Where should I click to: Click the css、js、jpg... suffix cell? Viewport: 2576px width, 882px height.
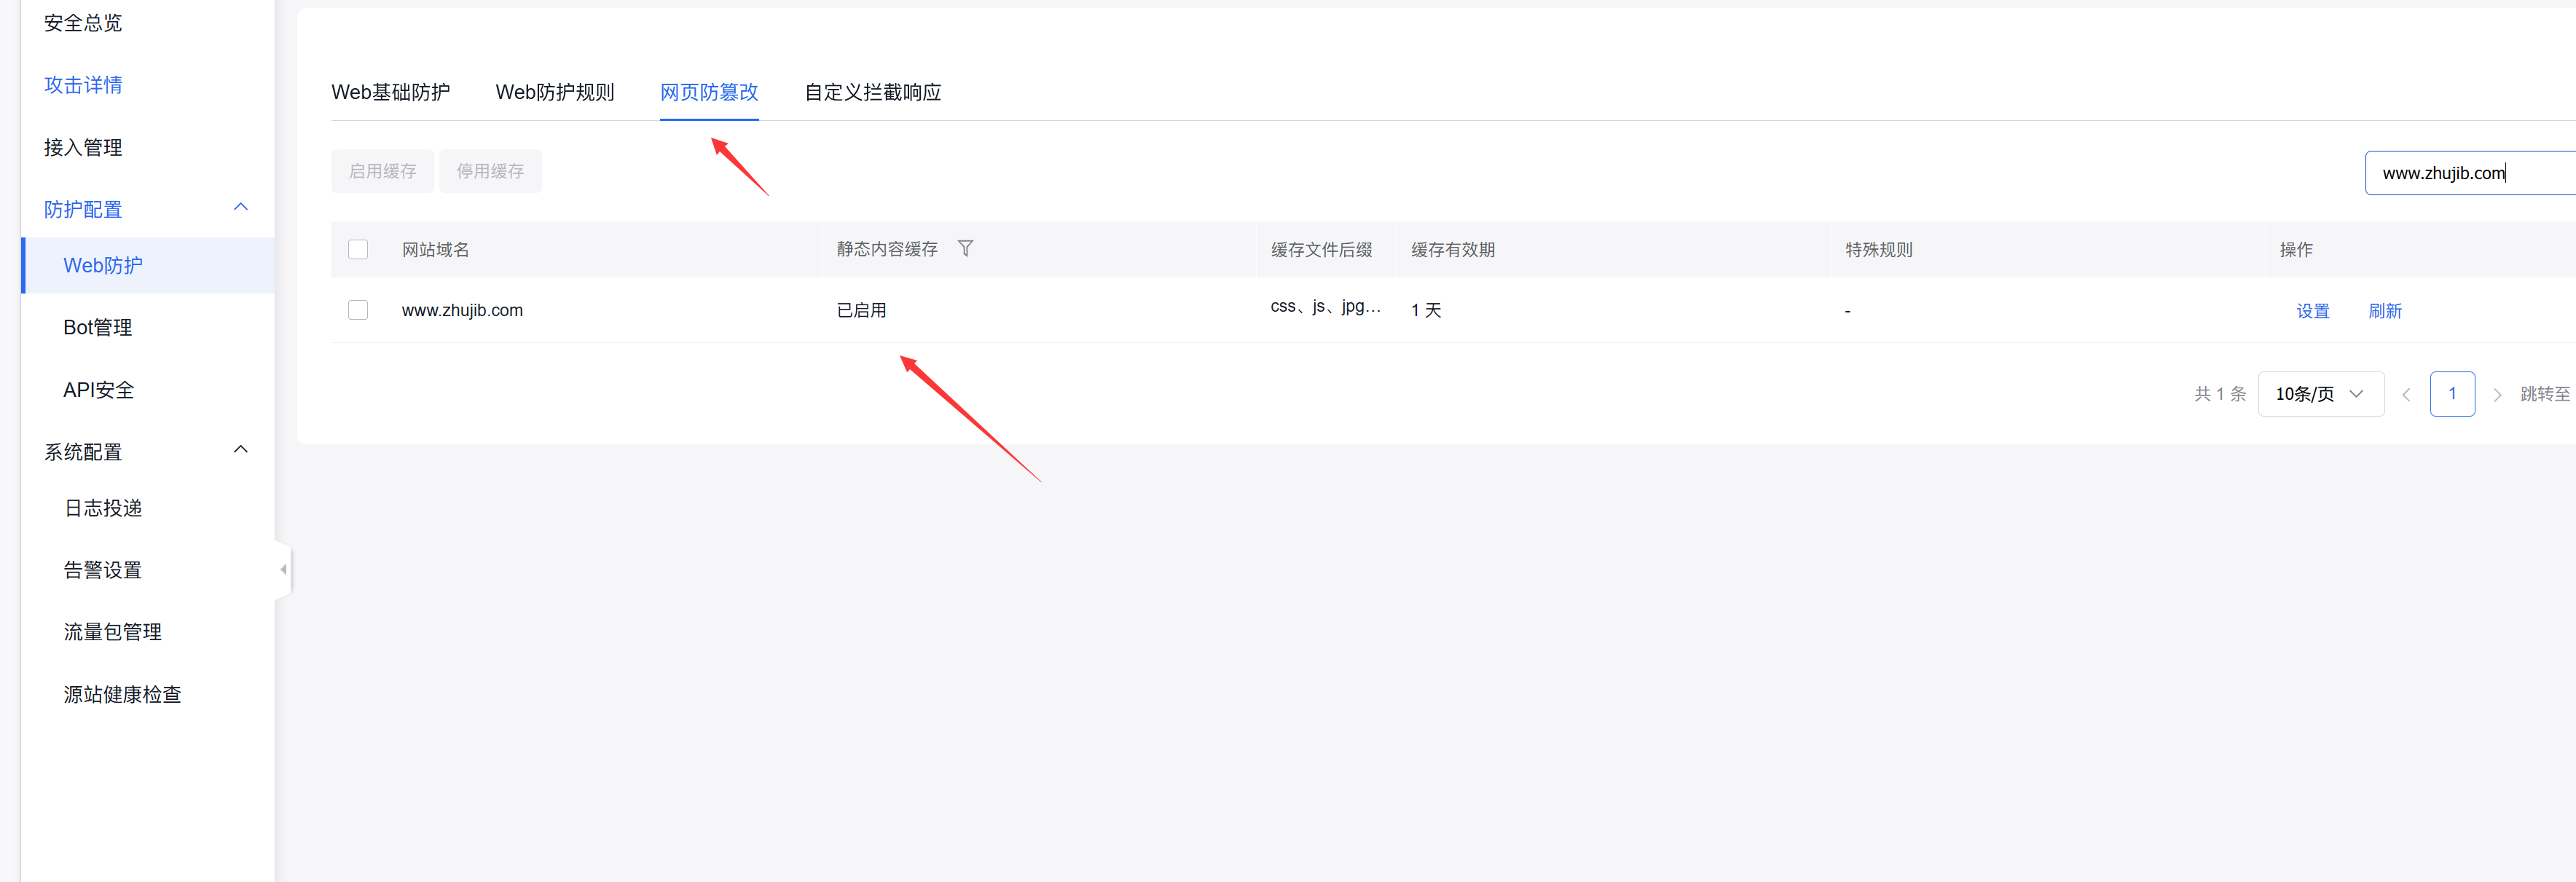(1325, 306)
